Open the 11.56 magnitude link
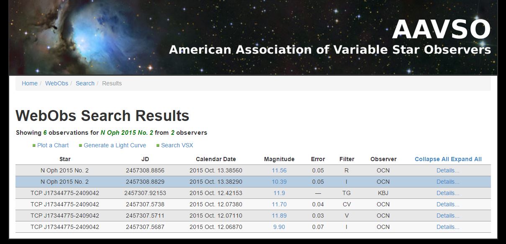The height and width of the screenshot is (244, 506). (x=279, y=170)
